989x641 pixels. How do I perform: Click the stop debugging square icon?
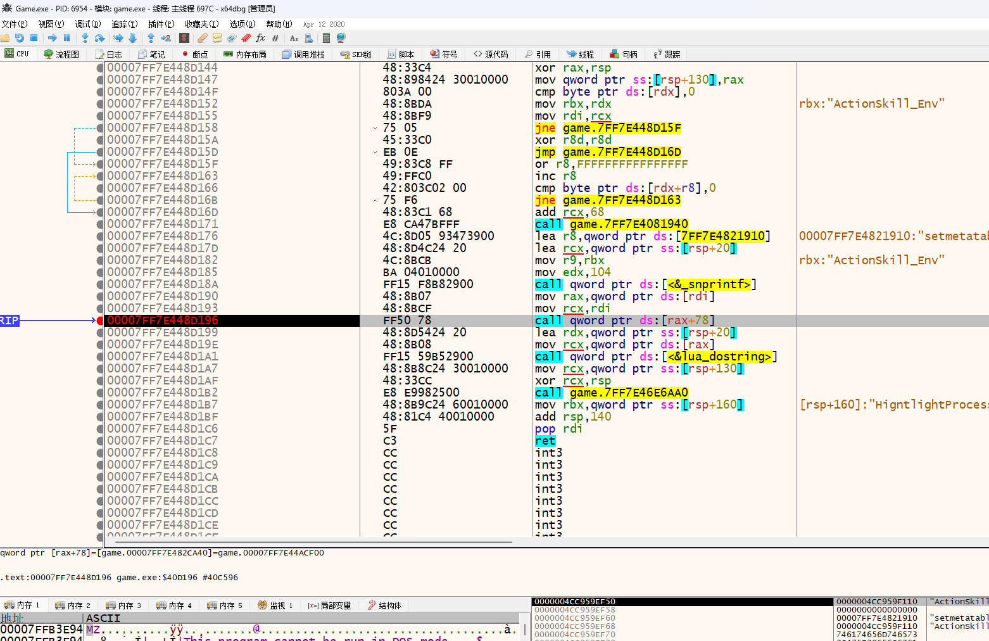[34, 39]
